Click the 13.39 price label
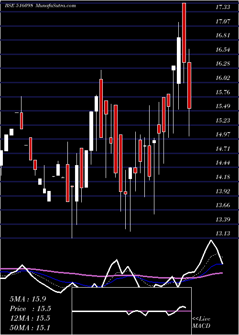 [x=223, y=219]
